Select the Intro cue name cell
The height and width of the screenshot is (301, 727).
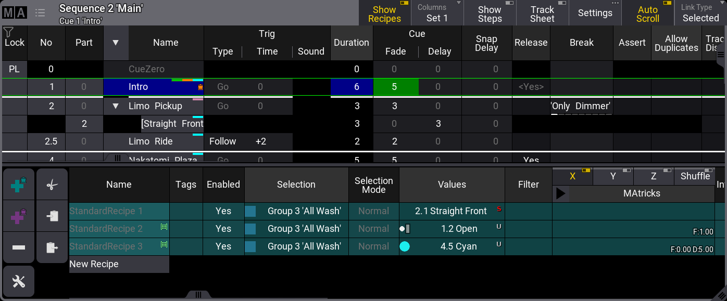(x=154, y=87)
